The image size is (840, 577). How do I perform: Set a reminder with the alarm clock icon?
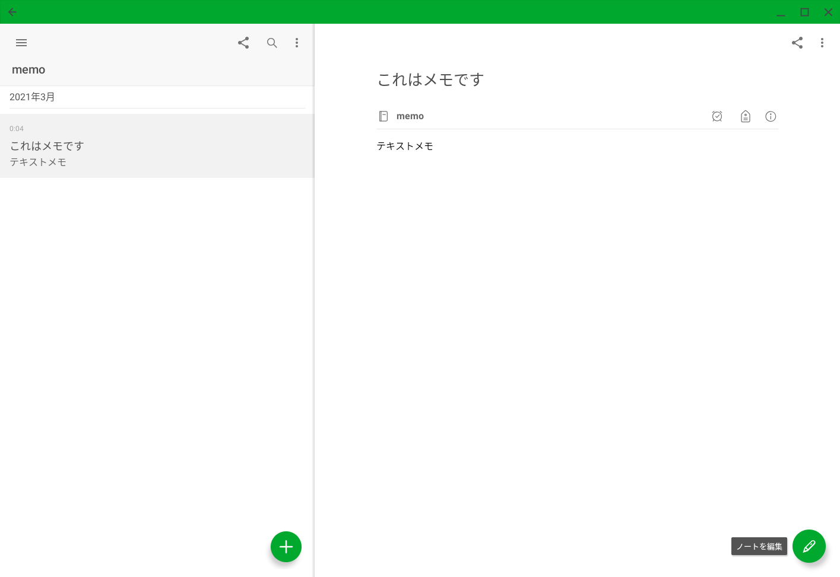(x=717, y=116)
